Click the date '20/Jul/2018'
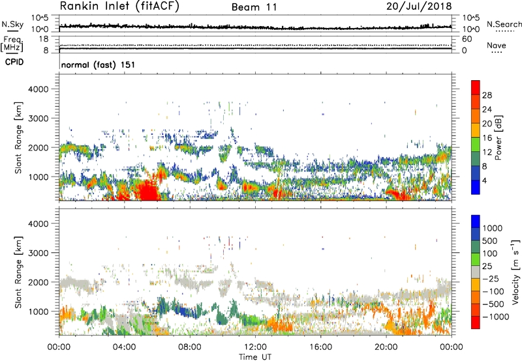Image resolution: width=522 pixels, height=361 pixels. point(419,7)
